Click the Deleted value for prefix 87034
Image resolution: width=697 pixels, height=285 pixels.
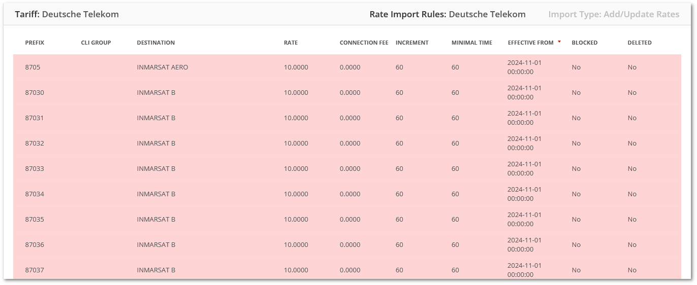(631, 194)
